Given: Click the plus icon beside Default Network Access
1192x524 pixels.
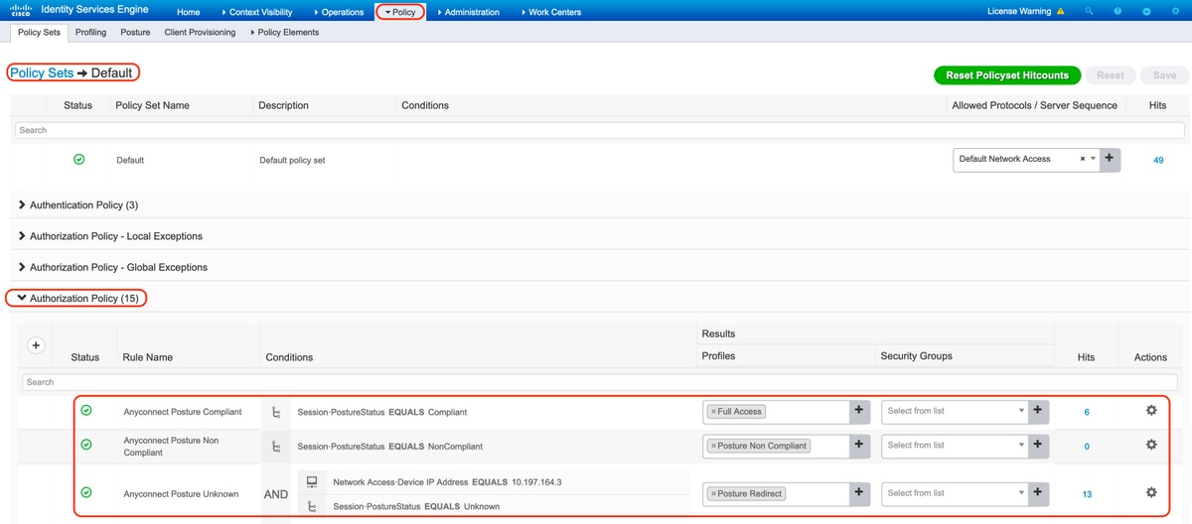Looking at the screenshot, I should (1110, 159).
